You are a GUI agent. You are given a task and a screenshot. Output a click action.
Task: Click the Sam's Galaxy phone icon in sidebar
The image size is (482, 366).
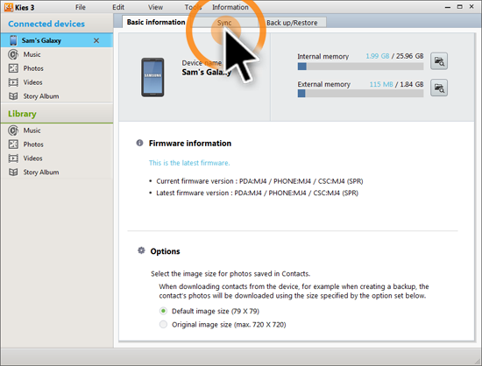coord(13,40)
